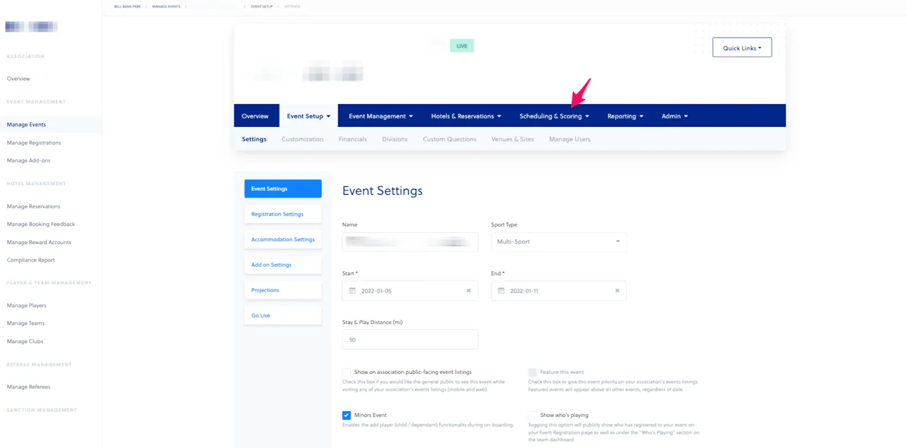Open Manage Referees in sidebar
Screen dimensions: 907x448
tap(29, 387)
